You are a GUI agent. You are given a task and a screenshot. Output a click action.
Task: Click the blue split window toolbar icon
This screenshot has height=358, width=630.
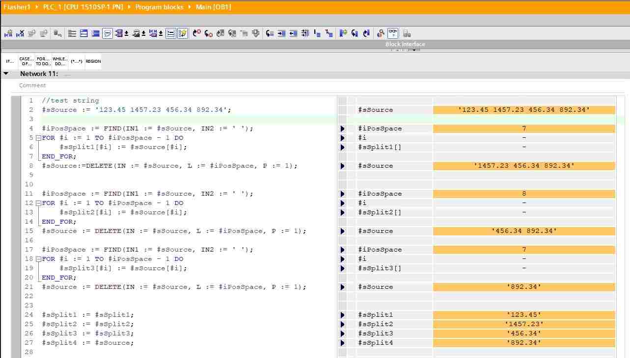click(x=84, y=33)
